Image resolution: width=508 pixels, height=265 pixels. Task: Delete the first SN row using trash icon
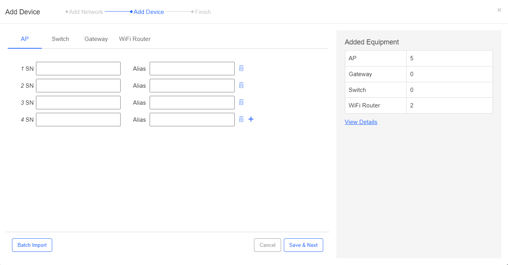241,68
